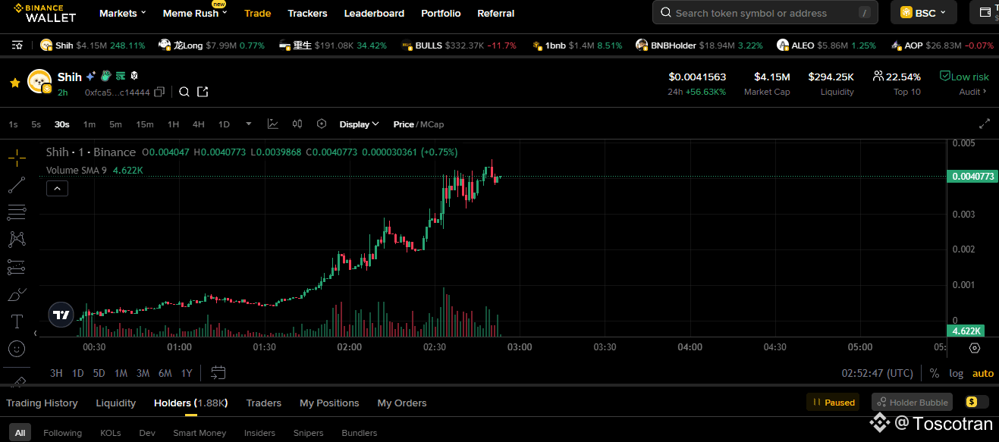Click the hexagon settings icon in chart toolbar
Viewport: 999px width, 442px height.
click(x=322, y=124)
